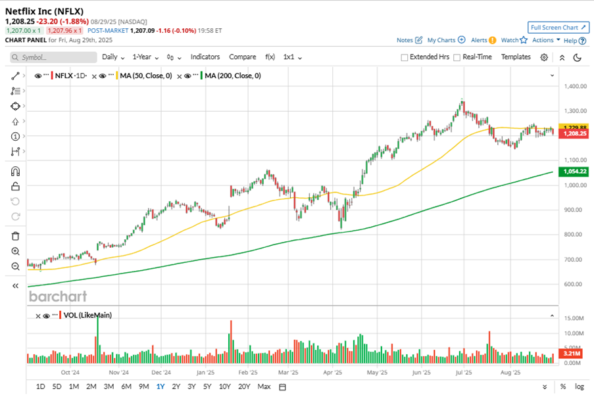This screenshot has height=399, width=594.
Task: Redo the chart action
Action: click(x=15, y=216)
